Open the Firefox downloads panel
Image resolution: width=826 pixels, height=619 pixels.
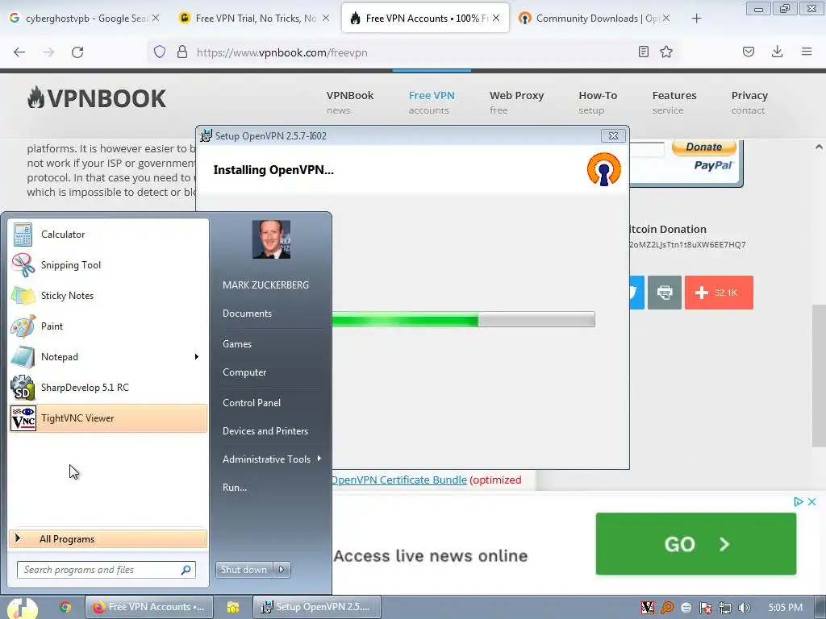pos(777,52)
